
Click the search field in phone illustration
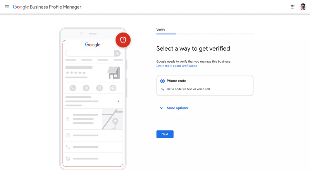[x=90, y=53]
